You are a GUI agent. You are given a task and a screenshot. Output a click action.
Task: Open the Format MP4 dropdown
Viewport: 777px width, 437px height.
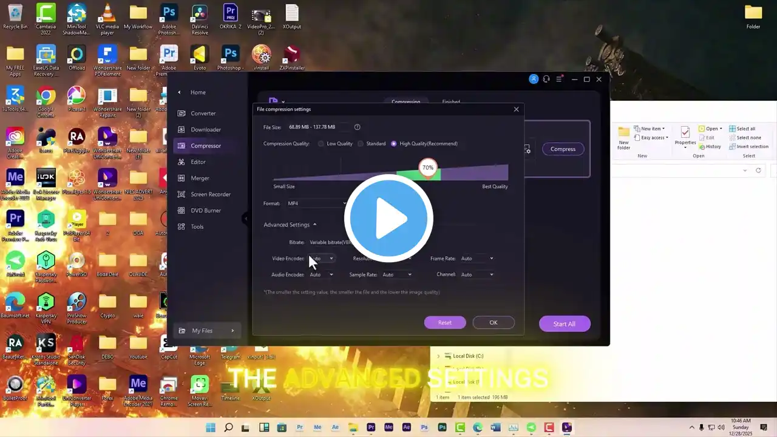[317, 204]
